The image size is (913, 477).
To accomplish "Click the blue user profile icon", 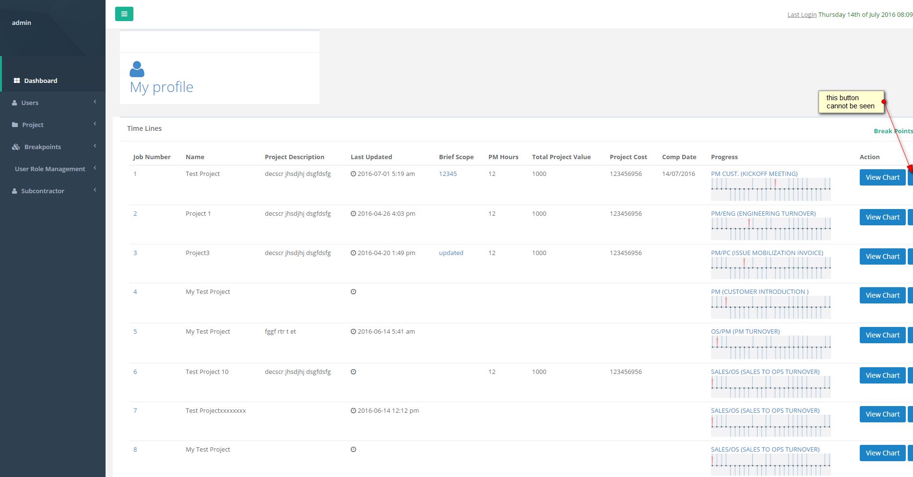I will (137, 69).
